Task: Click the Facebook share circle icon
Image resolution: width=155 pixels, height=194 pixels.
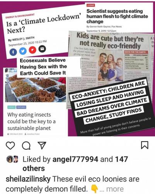Action: pyautogui.click(x=13, y=52)
